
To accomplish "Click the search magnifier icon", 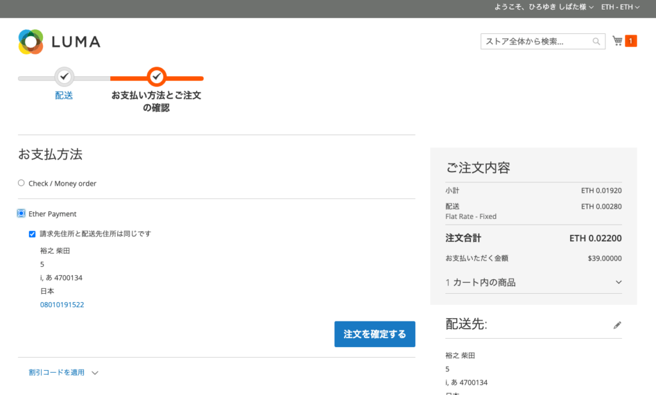I will tap(596, 40).
